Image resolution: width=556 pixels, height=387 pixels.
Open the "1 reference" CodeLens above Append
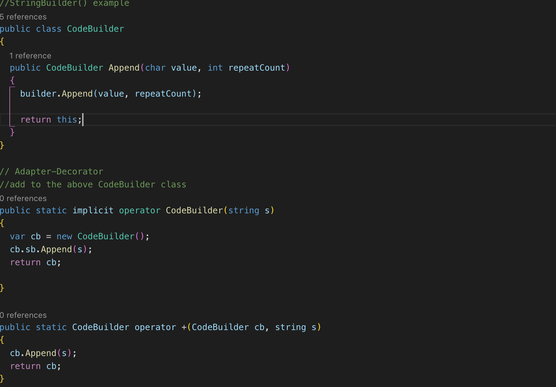coord(30,56)
